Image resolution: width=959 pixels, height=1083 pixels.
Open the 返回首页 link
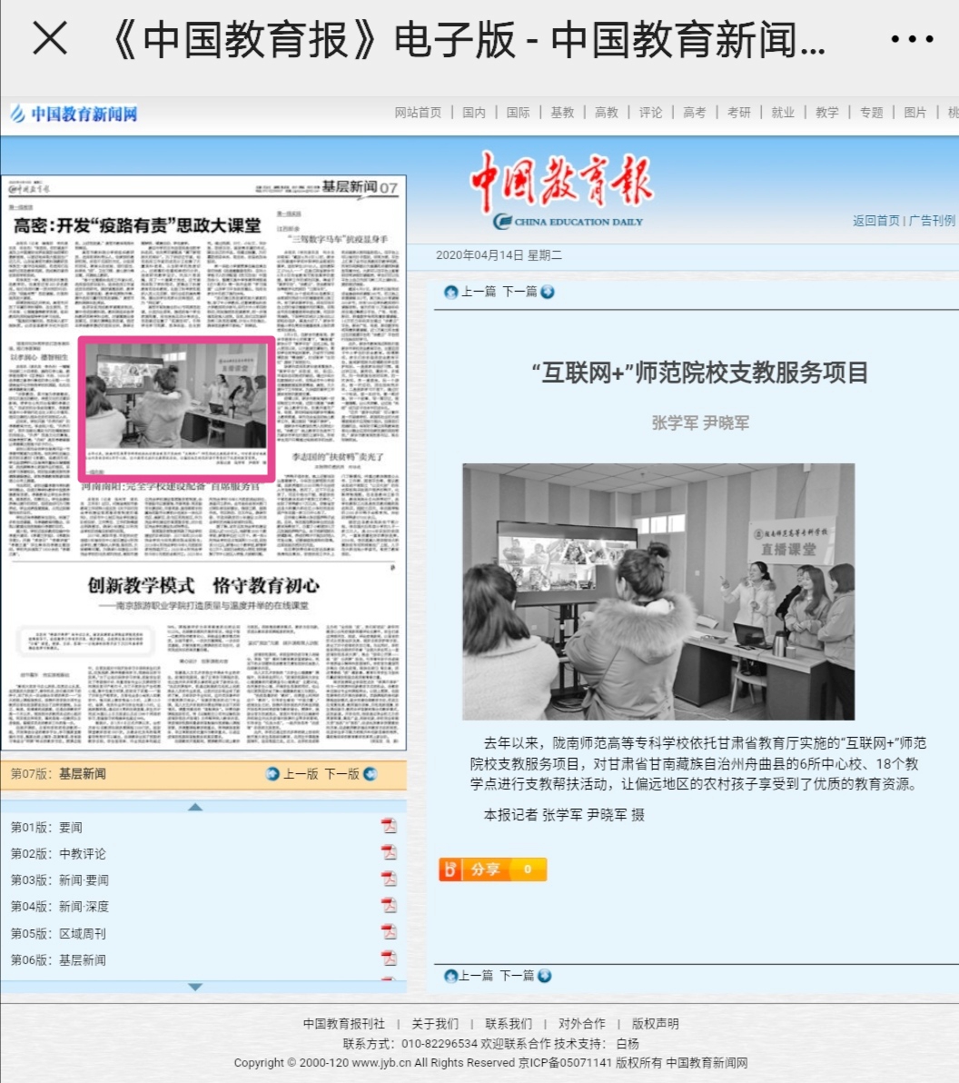[875, 221]
